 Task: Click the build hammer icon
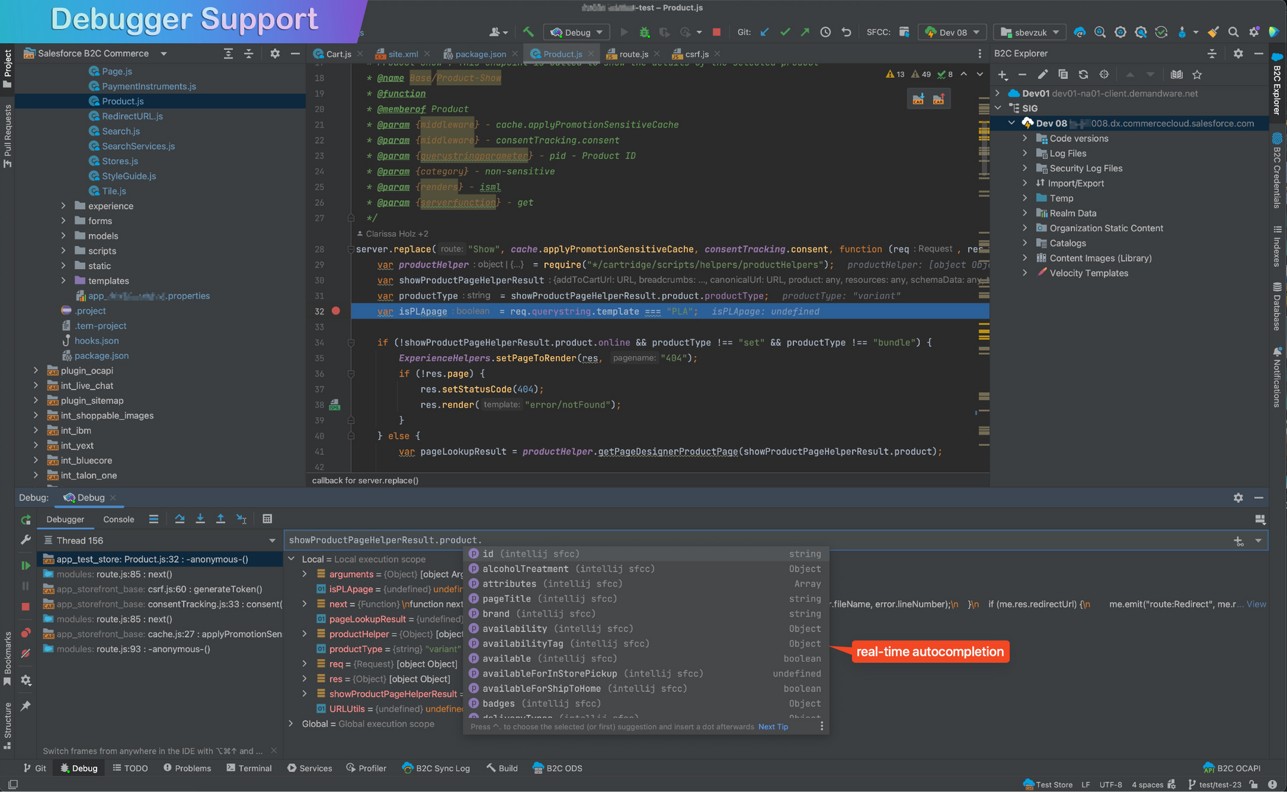click(528, 32)
